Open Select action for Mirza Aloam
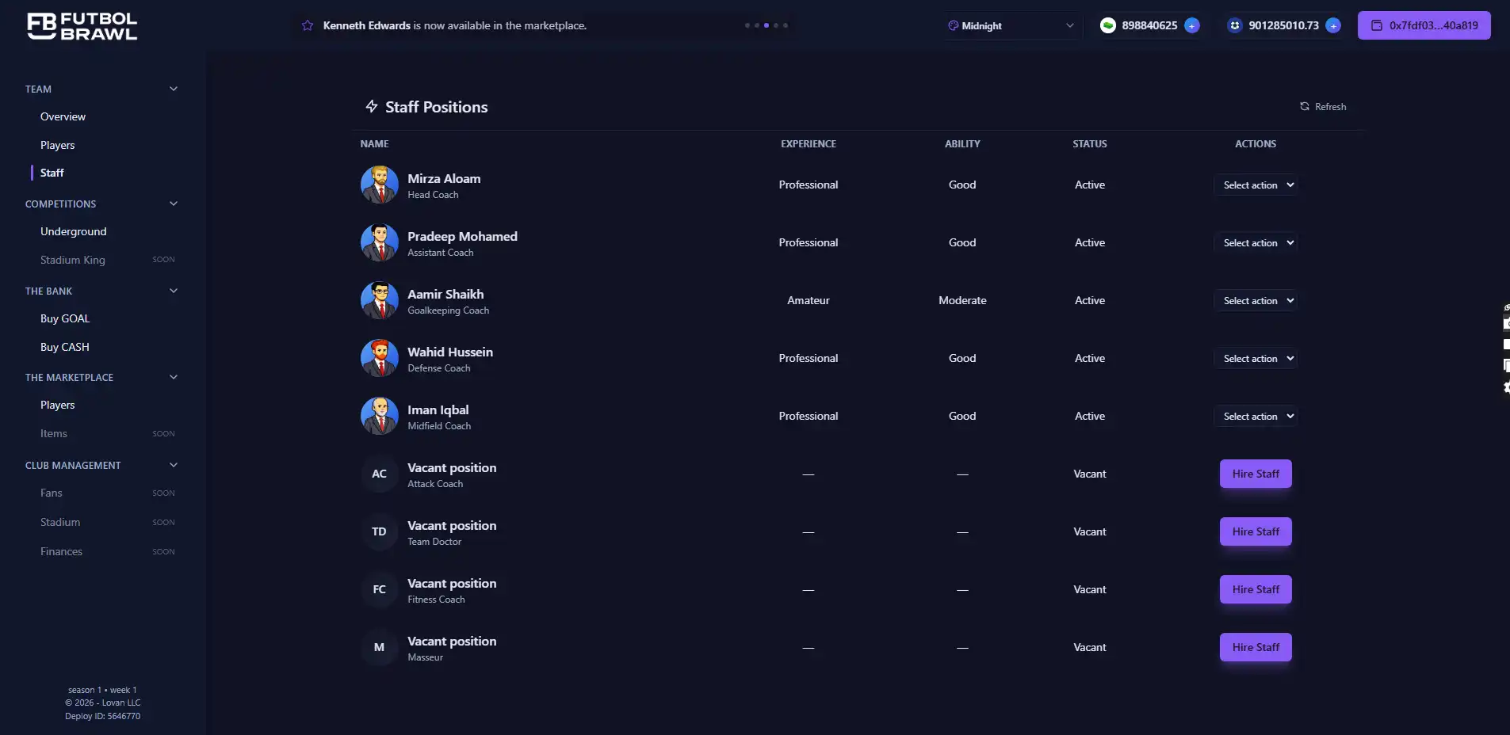This screenshot has width=1510, height=735. coord(1256,185)
